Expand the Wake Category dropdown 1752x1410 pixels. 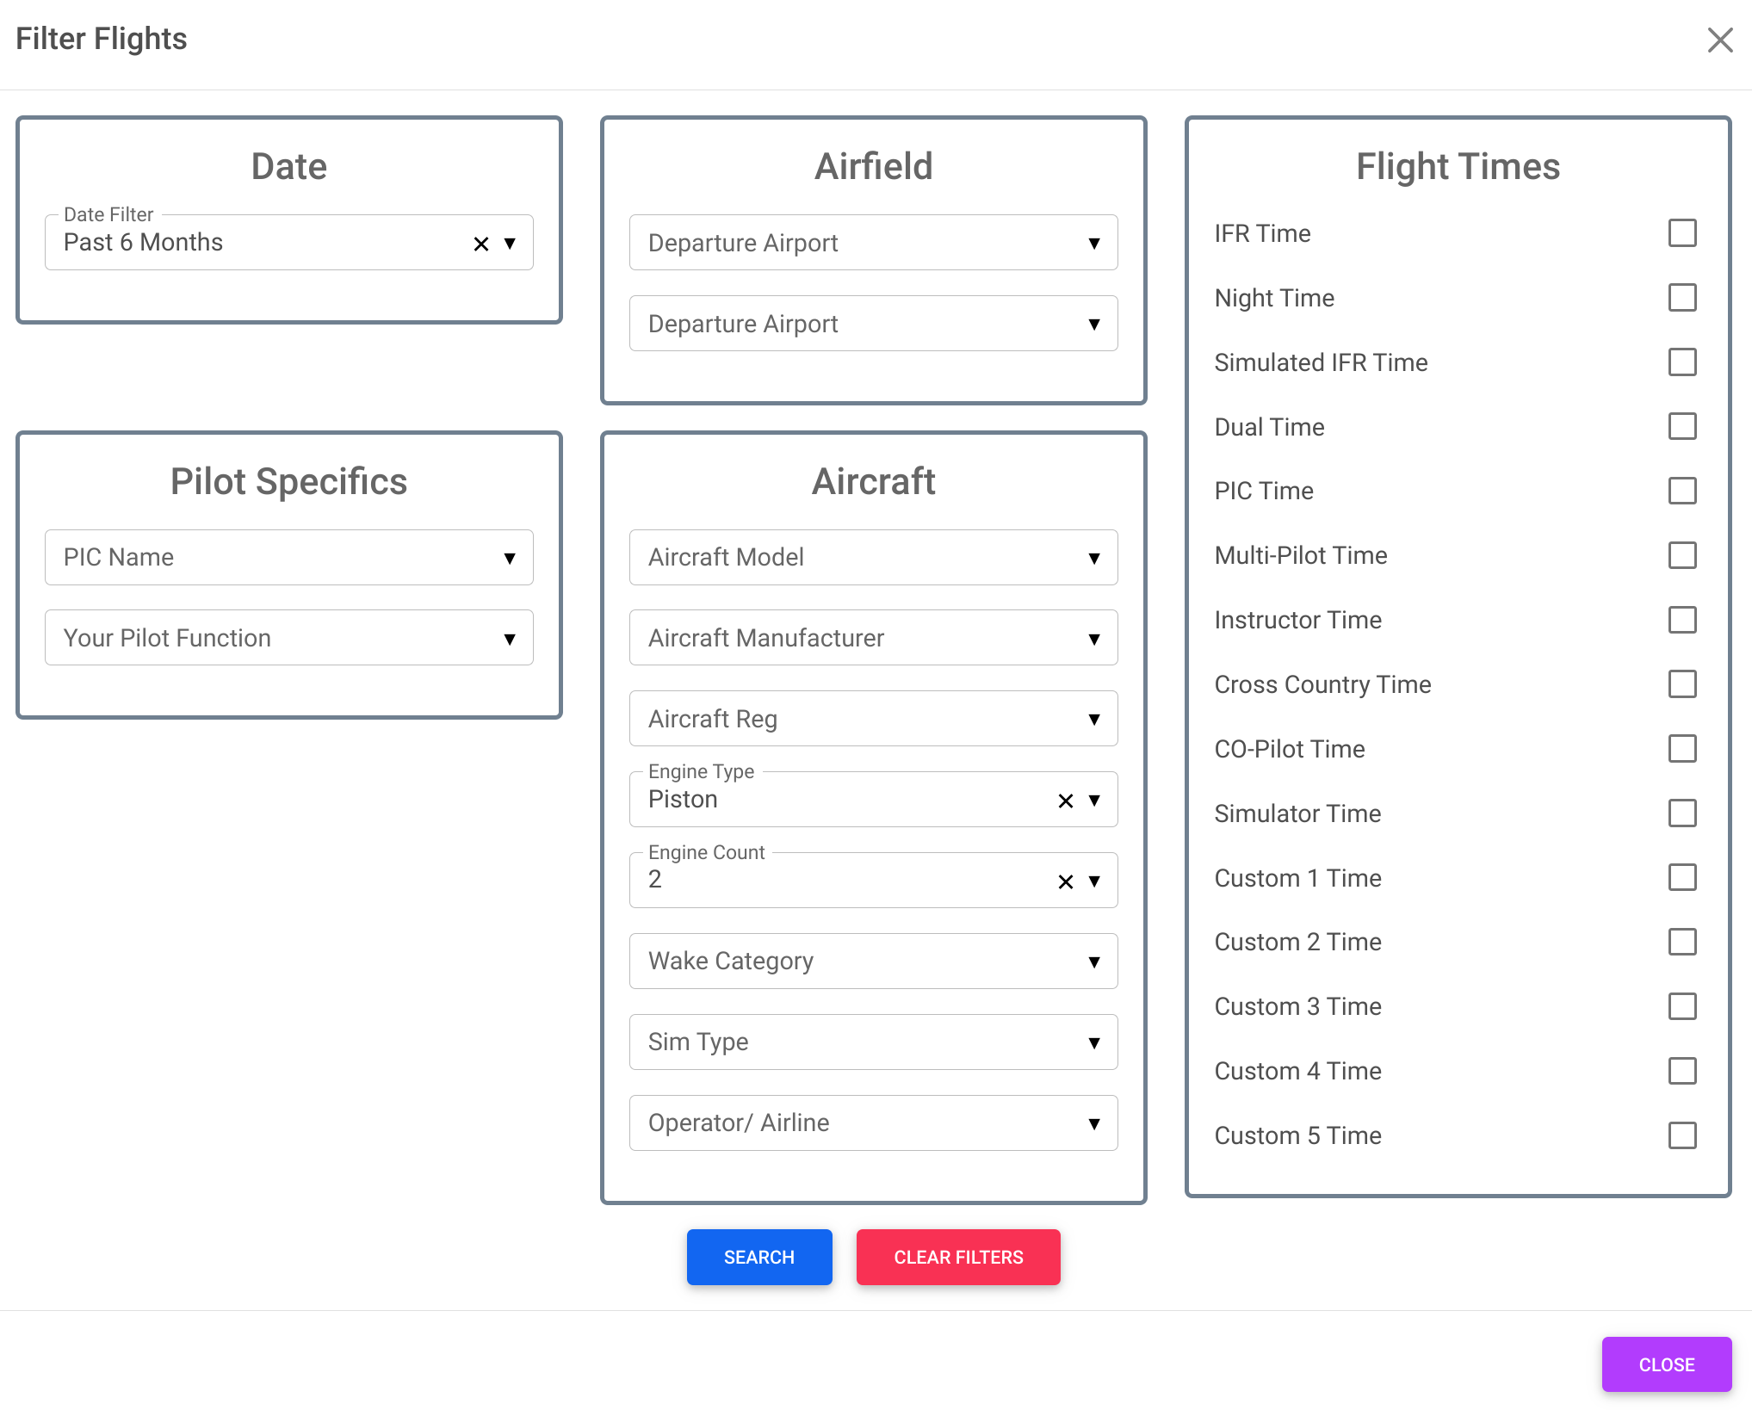point(873,962)
